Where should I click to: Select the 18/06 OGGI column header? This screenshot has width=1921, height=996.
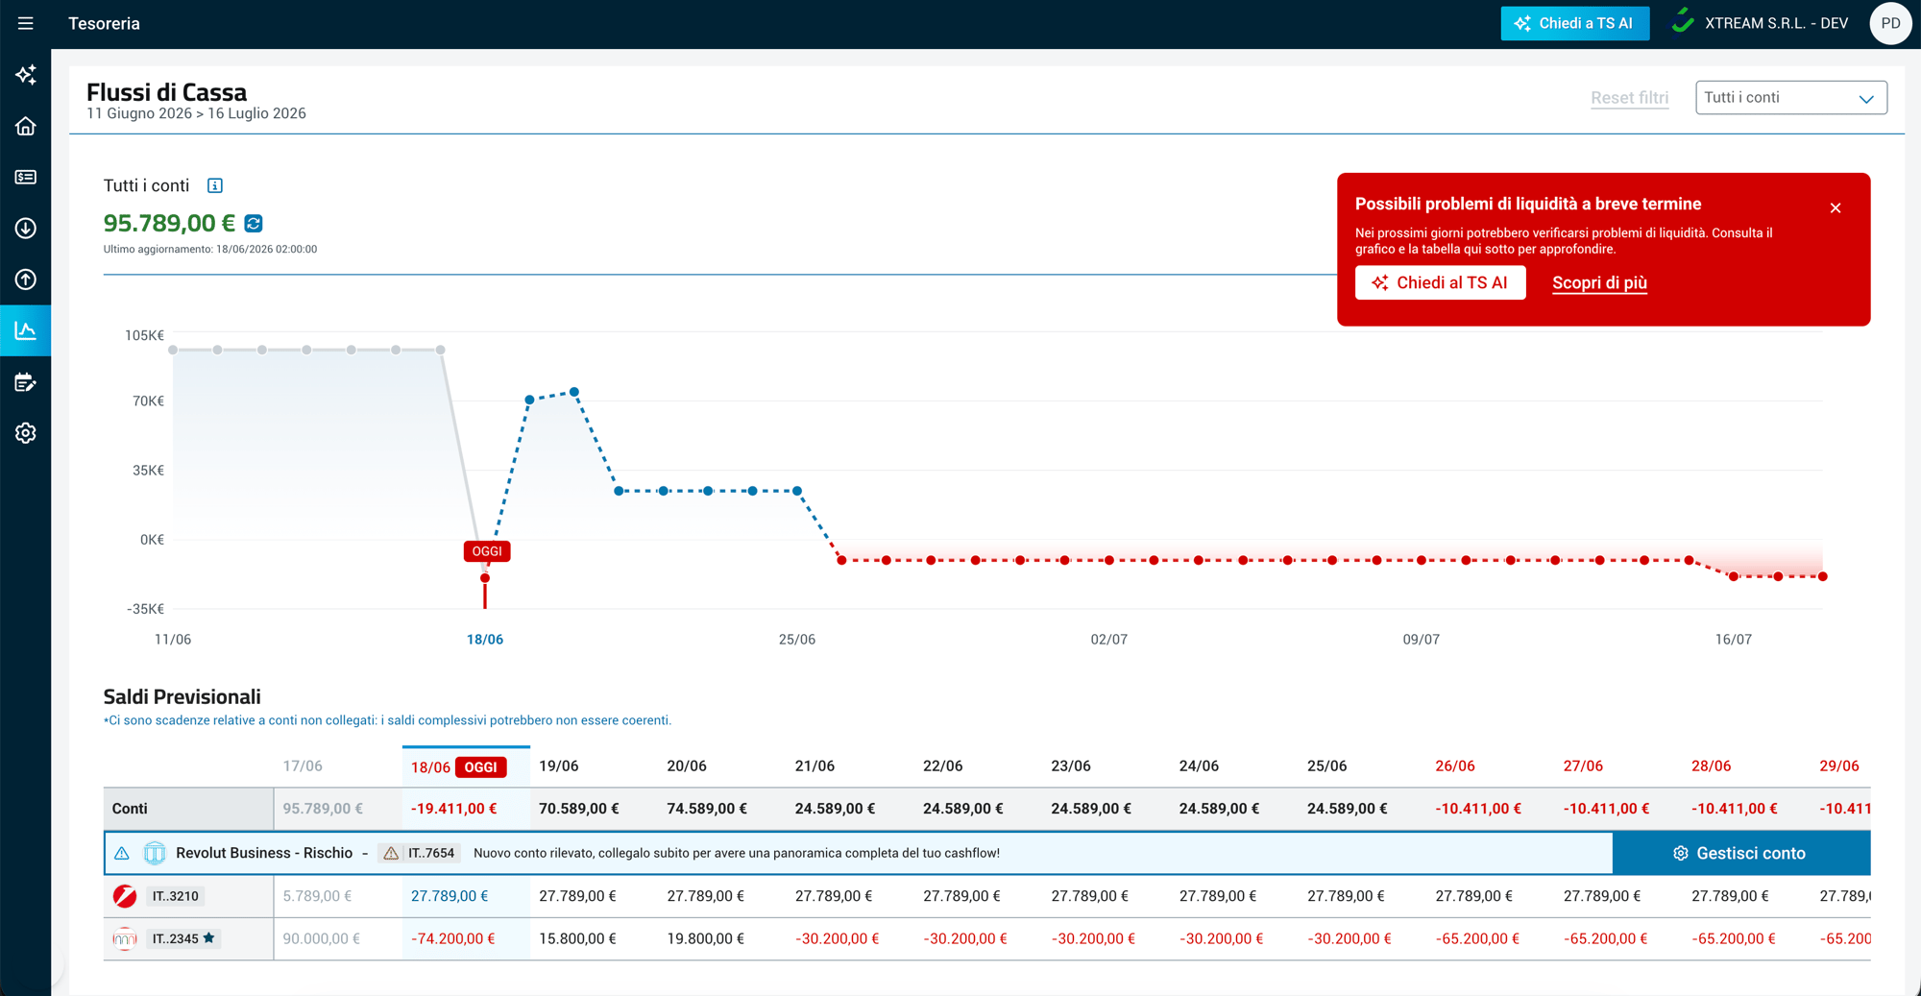coord(466,766)
